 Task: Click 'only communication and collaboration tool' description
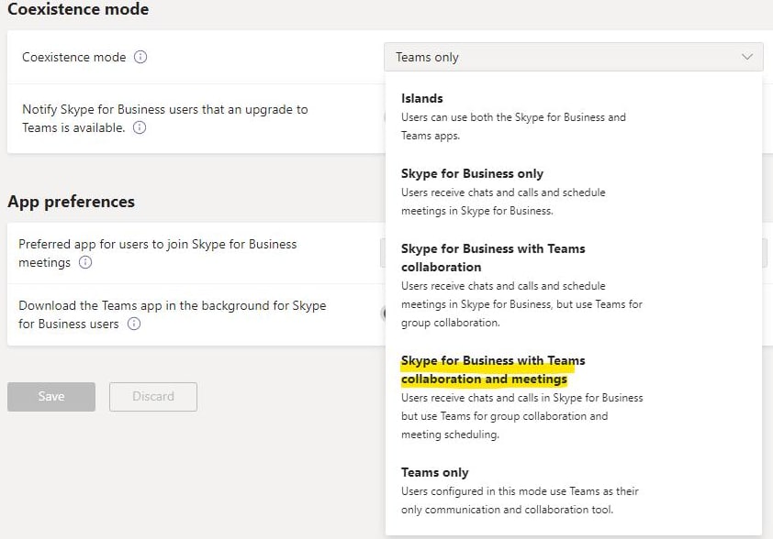tap(507, 510)
